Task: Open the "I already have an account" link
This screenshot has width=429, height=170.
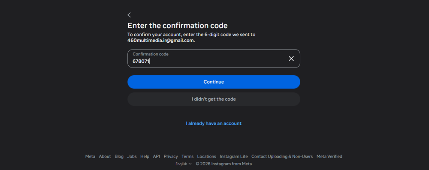Action: click(214, 123)
